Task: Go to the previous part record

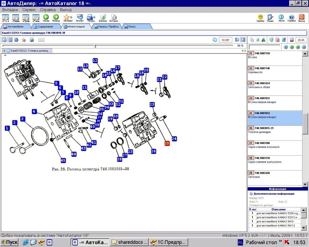Action: tap(292, 47)
